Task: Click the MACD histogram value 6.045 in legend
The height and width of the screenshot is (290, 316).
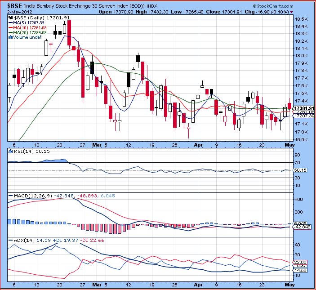Action: pos(108,196)
